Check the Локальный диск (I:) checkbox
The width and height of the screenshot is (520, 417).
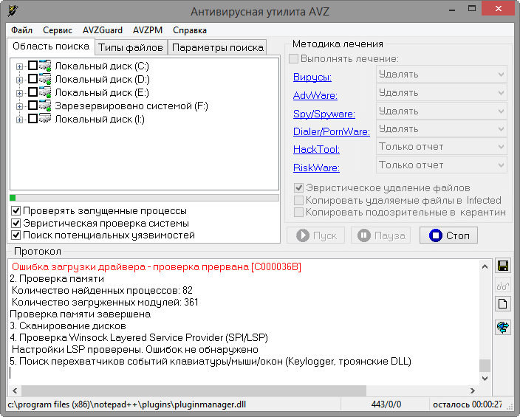(32, 118)
